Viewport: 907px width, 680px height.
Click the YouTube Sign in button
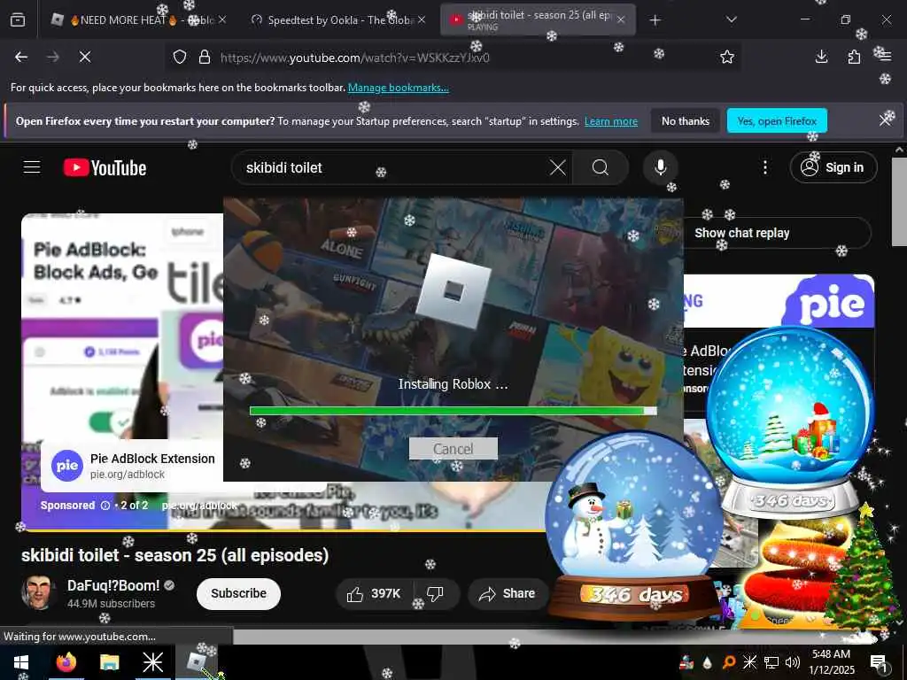pyautogui.click(x=833, y=167)
